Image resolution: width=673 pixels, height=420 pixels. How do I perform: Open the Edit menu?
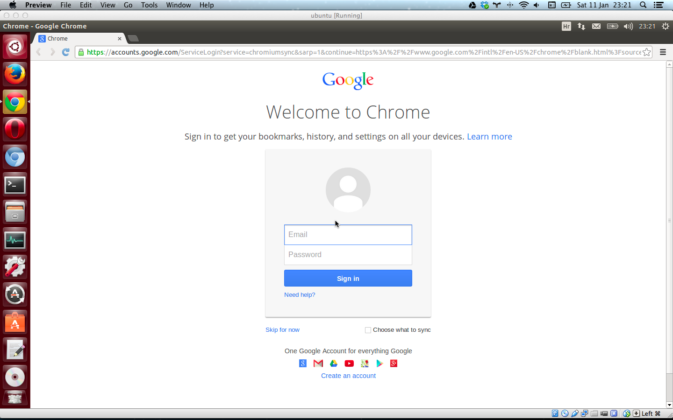point(86,5)
